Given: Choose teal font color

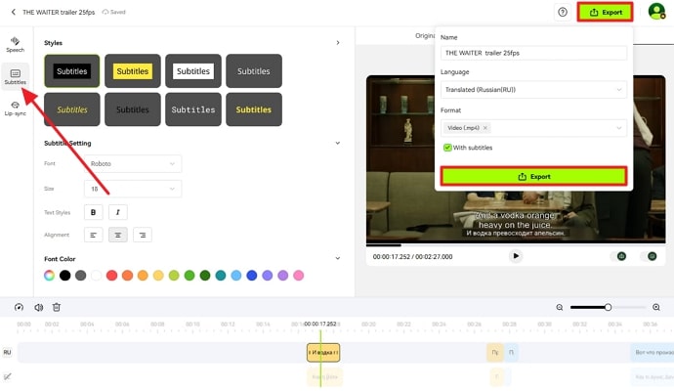Looking at the screenshot, I should [x=221, y=276].
